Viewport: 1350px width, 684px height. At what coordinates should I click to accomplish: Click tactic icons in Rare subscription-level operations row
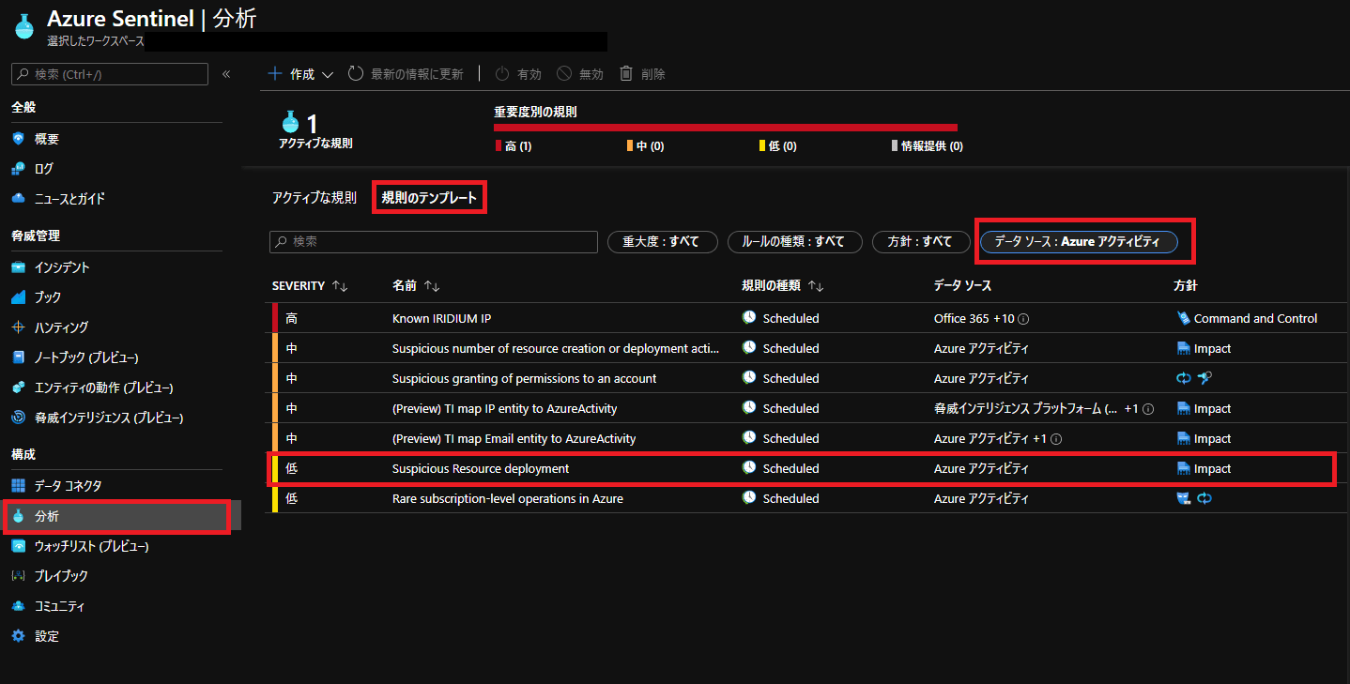pos(1194,498)
